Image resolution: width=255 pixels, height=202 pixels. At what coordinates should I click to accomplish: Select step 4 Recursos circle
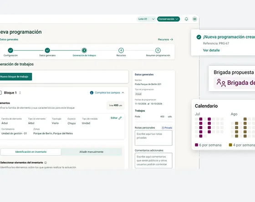(121, 50)
